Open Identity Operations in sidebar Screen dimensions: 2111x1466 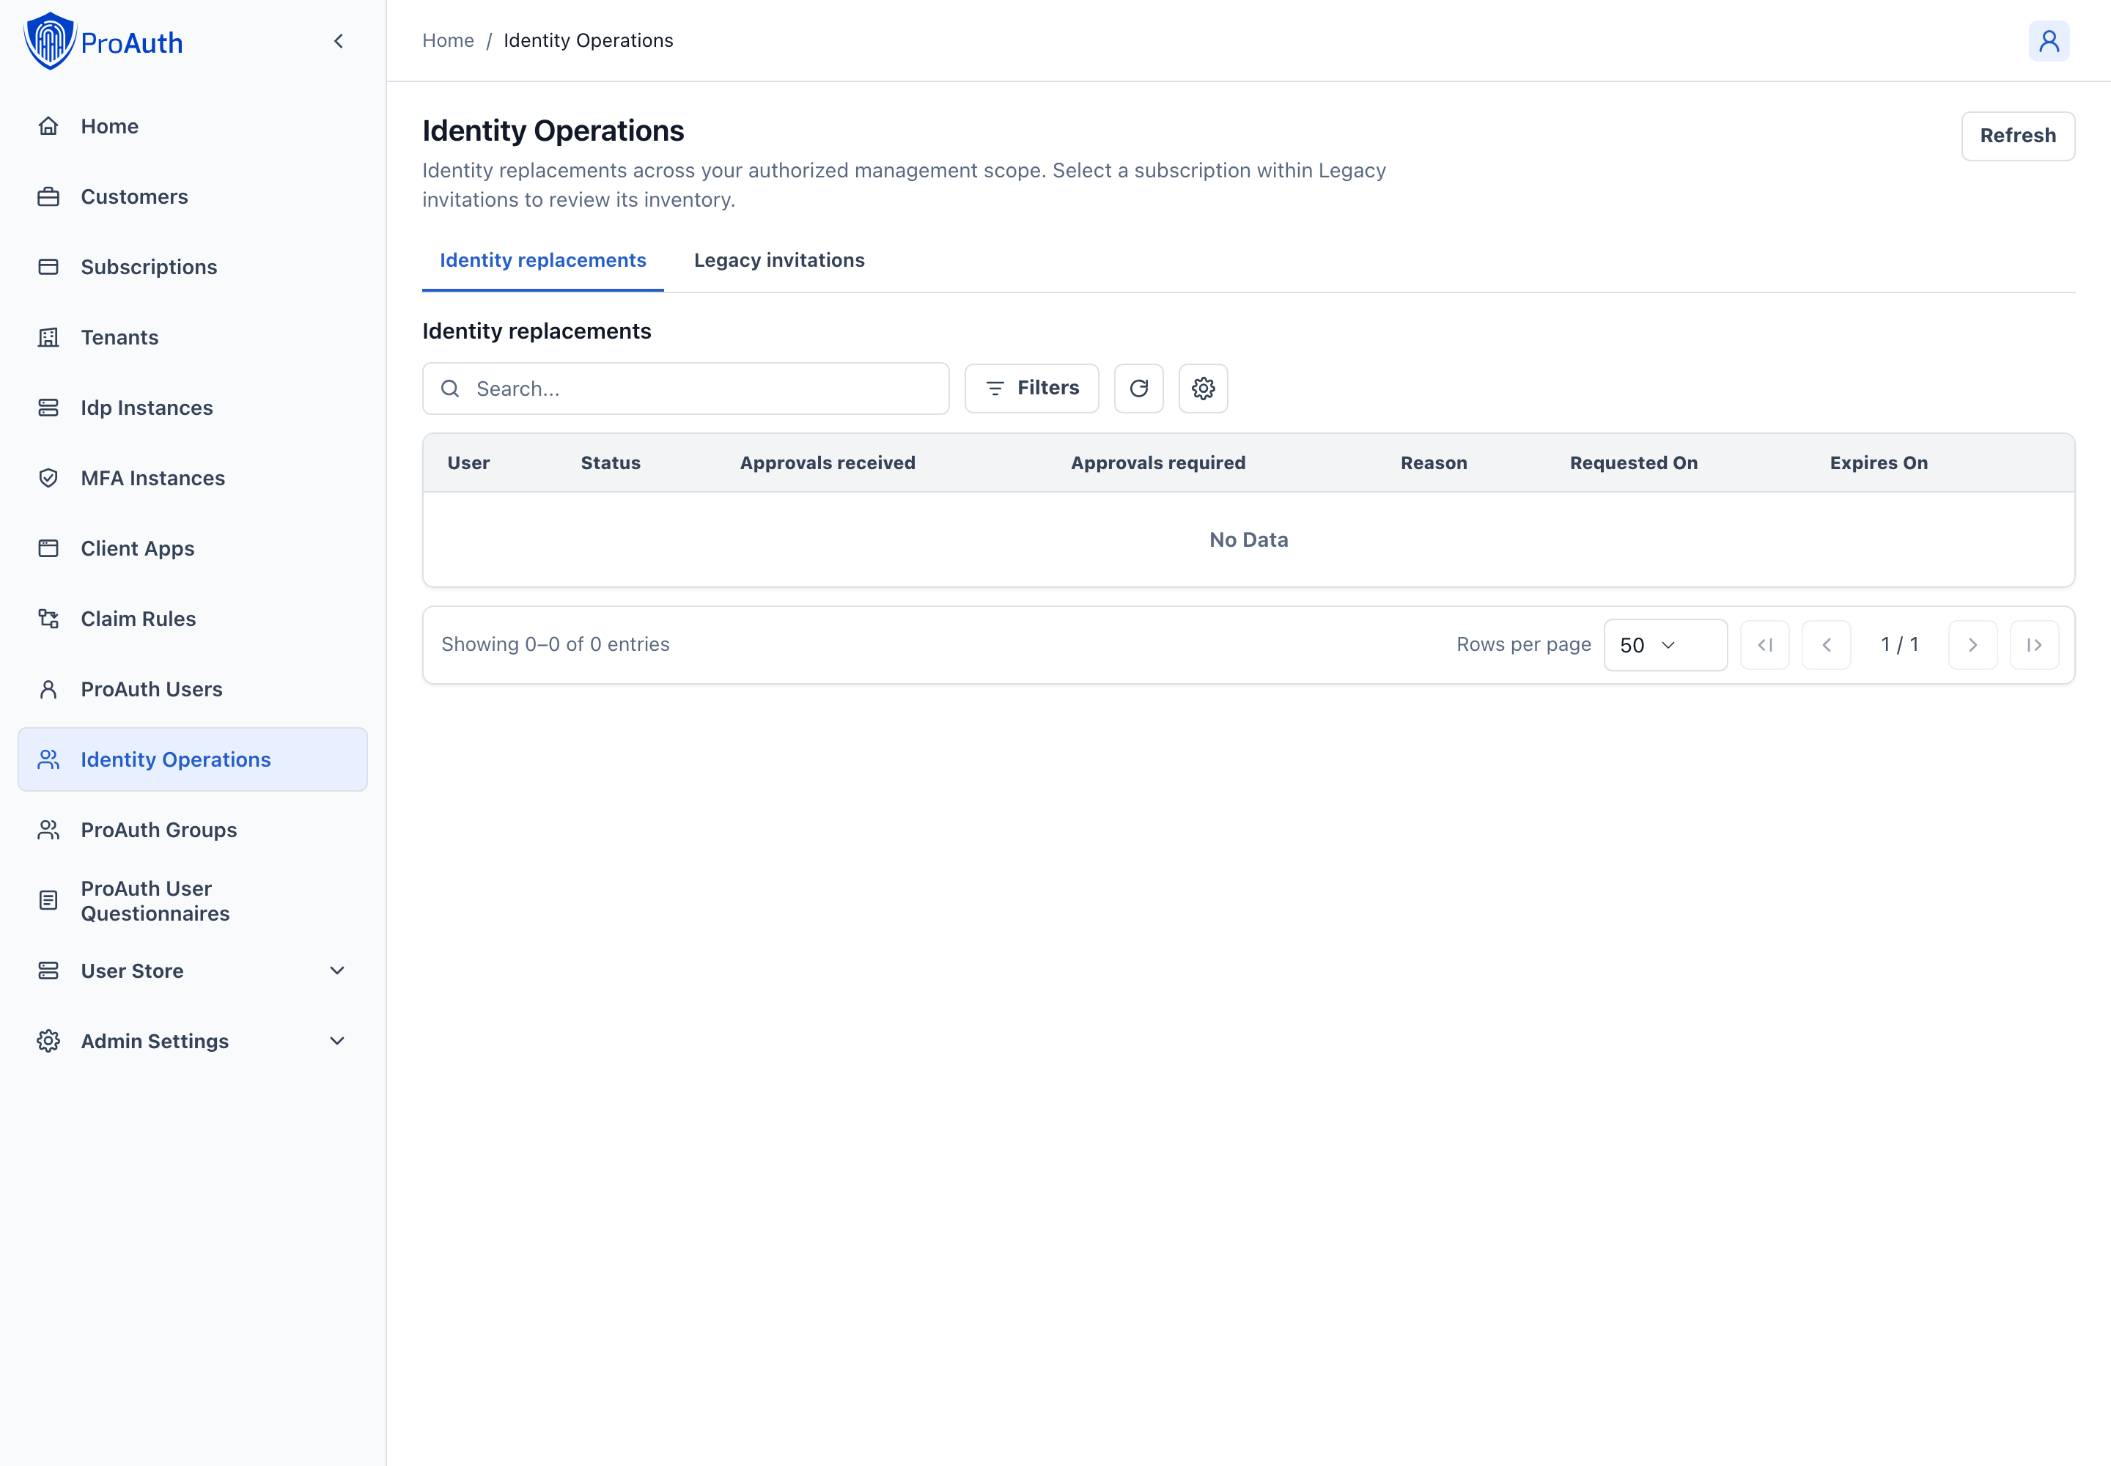pyautogui.click(x=192, y=759)
